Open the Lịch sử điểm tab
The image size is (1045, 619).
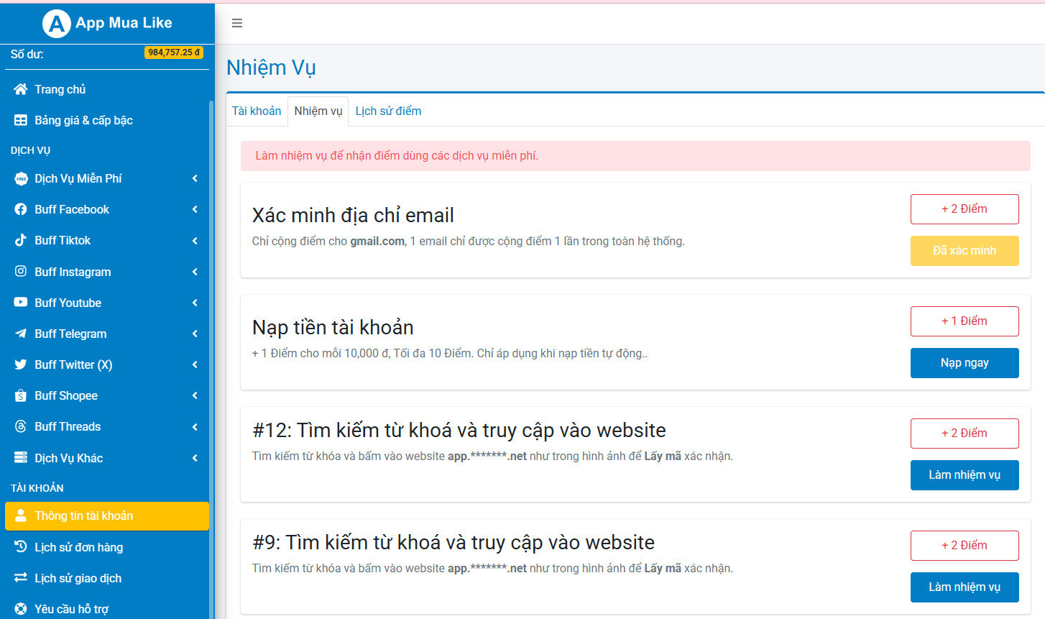388,111
